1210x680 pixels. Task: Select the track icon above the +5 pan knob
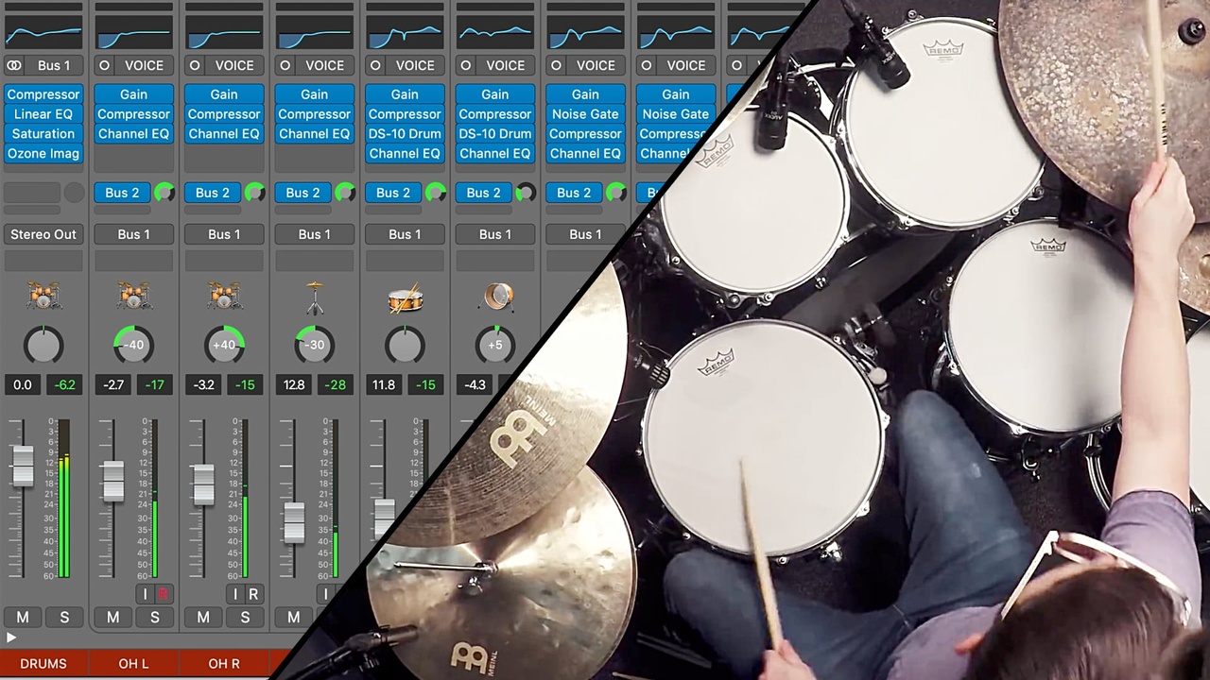click(495, 297)
